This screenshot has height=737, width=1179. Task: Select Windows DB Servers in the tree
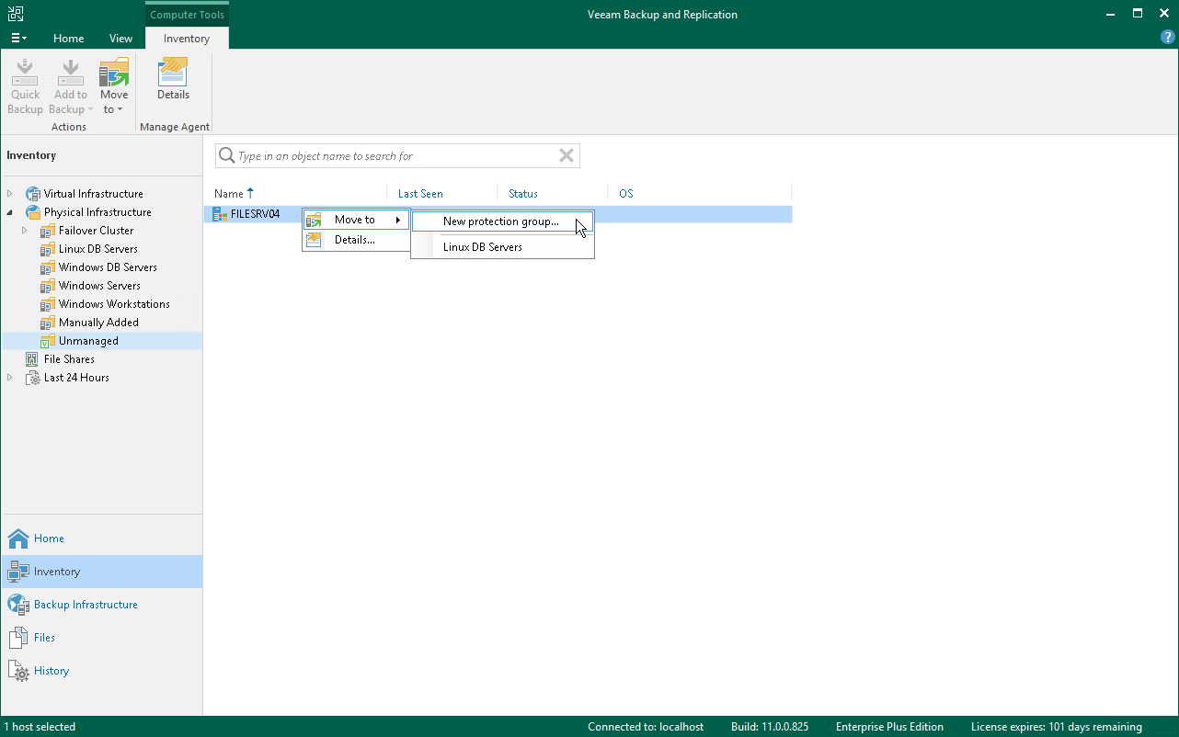[x=108, y=267]
